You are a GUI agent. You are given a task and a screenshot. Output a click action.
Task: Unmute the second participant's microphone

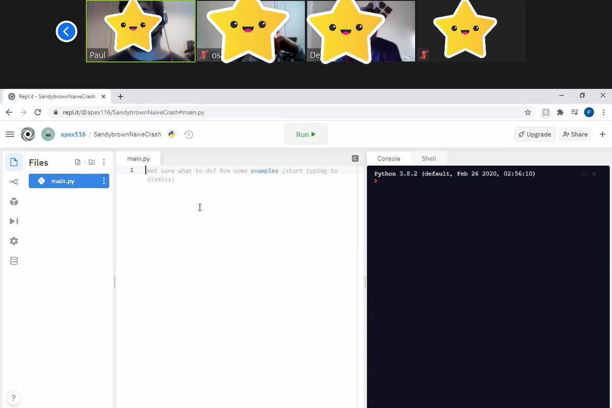pyautogui.click(x=204, y=55)
